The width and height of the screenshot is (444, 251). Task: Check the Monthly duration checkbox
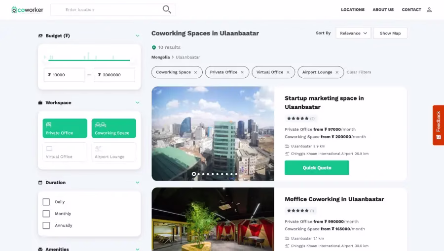click(46, 214)
